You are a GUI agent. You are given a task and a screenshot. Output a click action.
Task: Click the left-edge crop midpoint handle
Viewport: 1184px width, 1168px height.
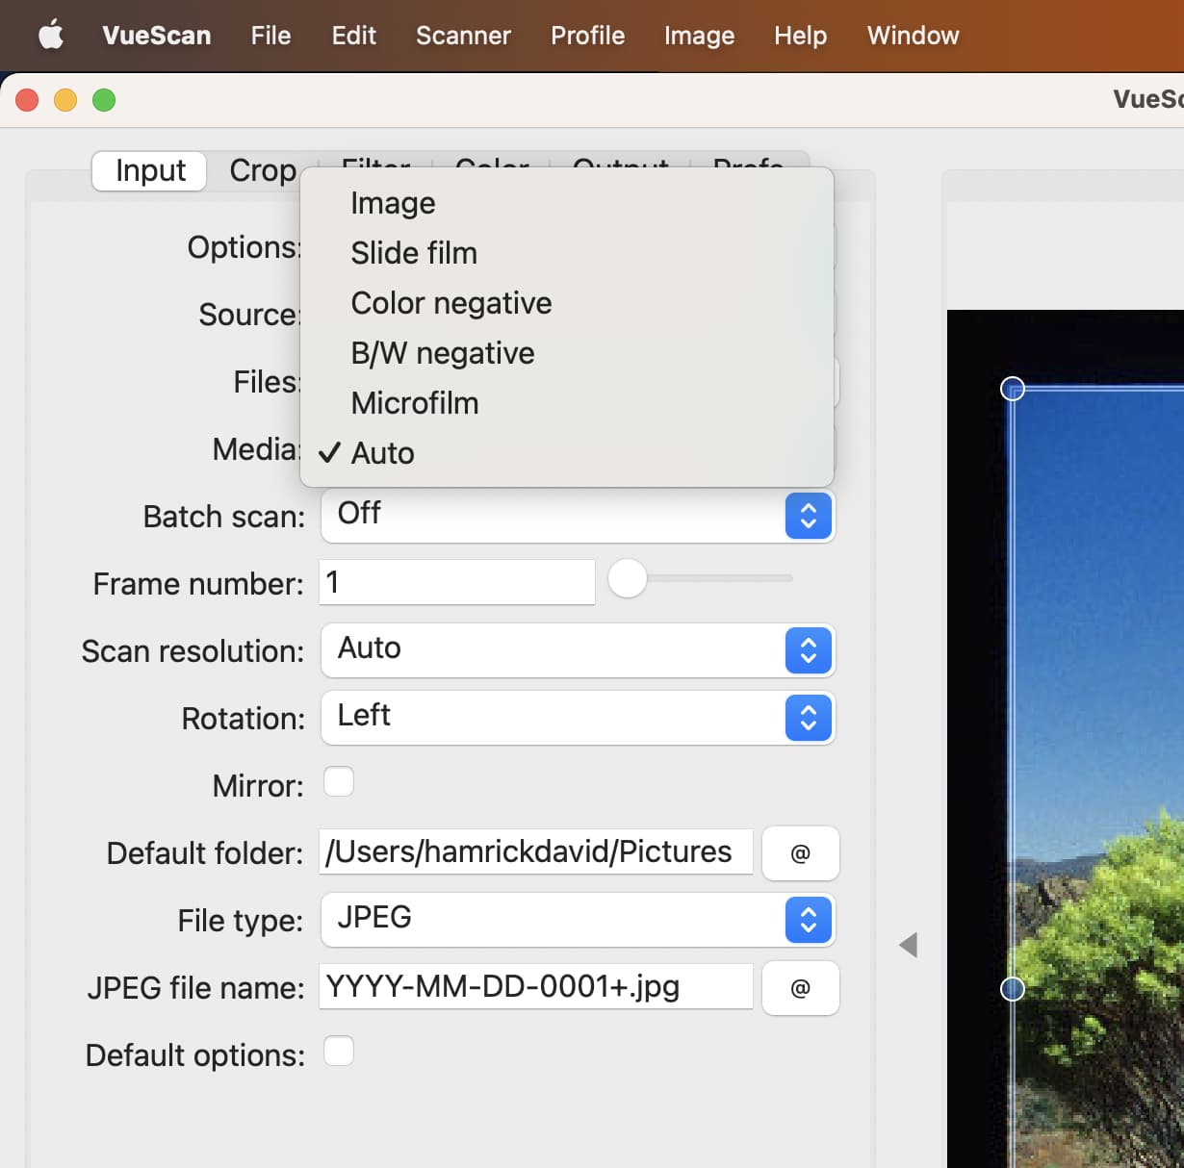pyautogui.click(x=1012, y=988)
